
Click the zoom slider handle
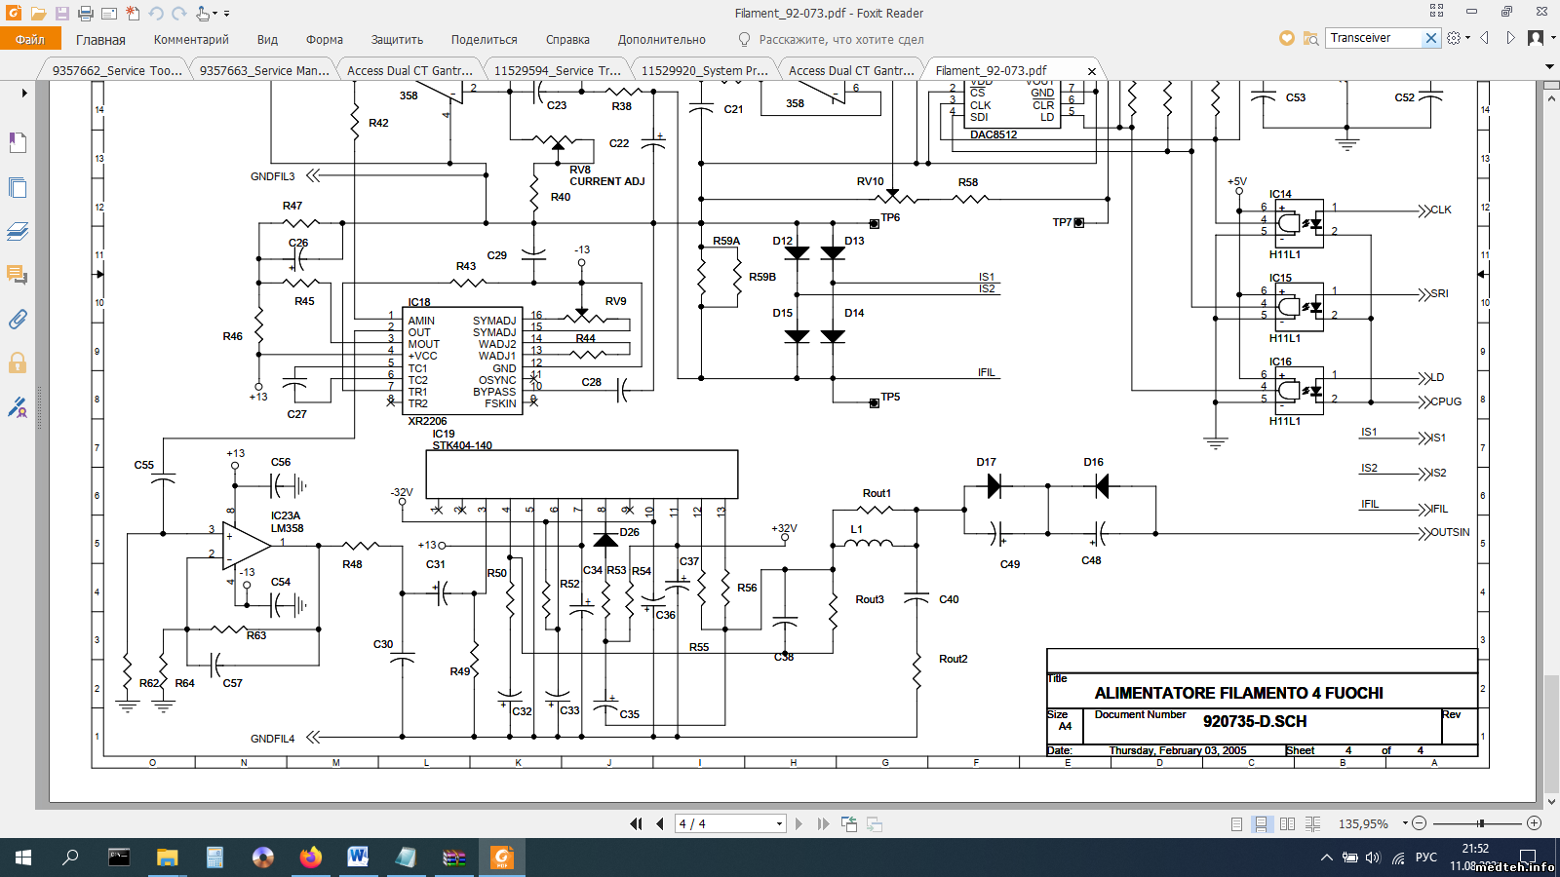pyautogui.click(x=1480, y=823)
